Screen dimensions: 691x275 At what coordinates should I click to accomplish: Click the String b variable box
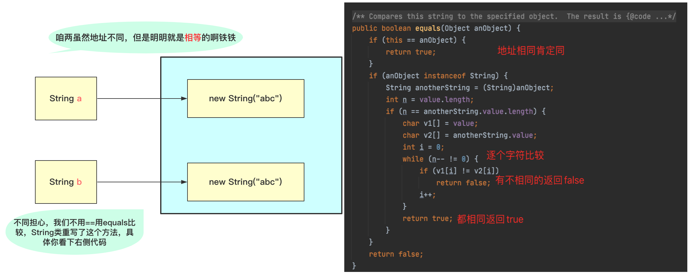[66, 182]
